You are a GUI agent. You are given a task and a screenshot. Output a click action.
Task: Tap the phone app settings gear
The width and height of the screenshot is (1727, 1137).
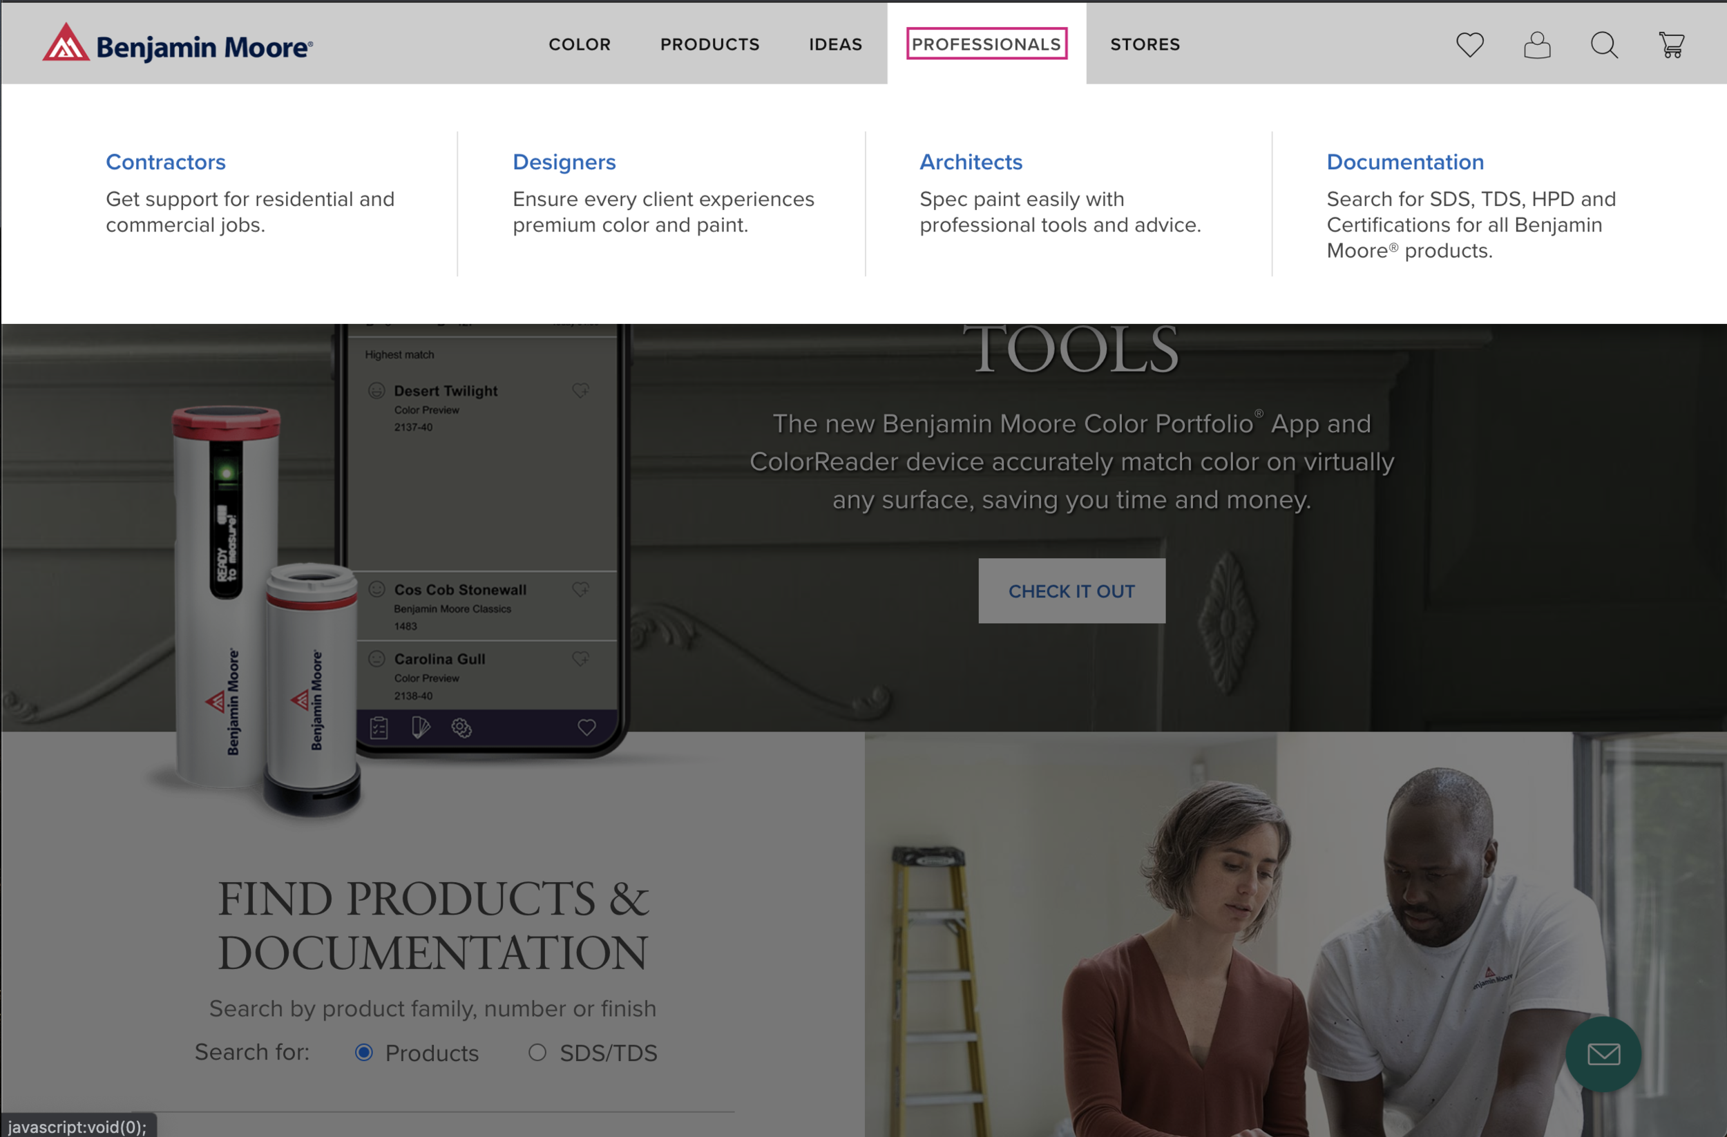pos(461,727)
